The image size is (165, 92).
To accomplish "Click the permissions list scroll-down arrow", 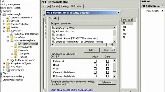I will (114, 77).
